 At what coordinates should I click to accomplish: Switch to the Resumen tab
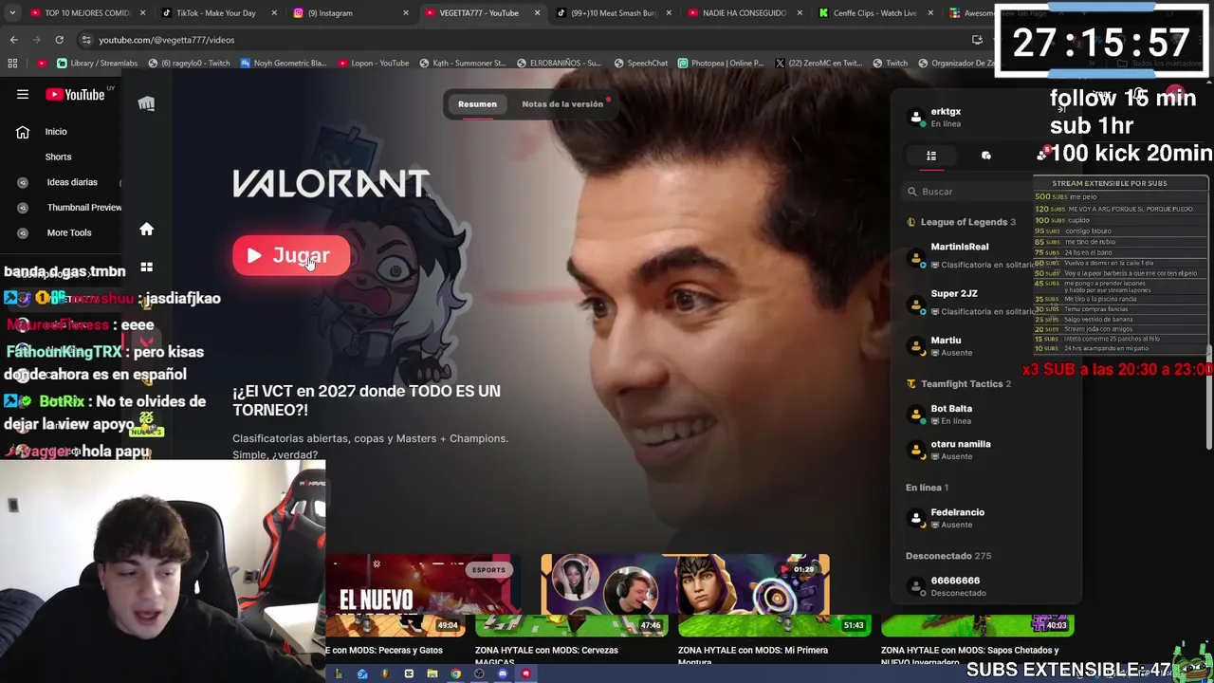pyautogui.click(x=477, y=104)
